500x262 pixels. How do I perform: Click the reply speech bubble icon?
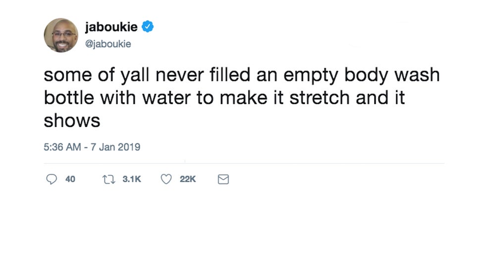pos(52,179)
